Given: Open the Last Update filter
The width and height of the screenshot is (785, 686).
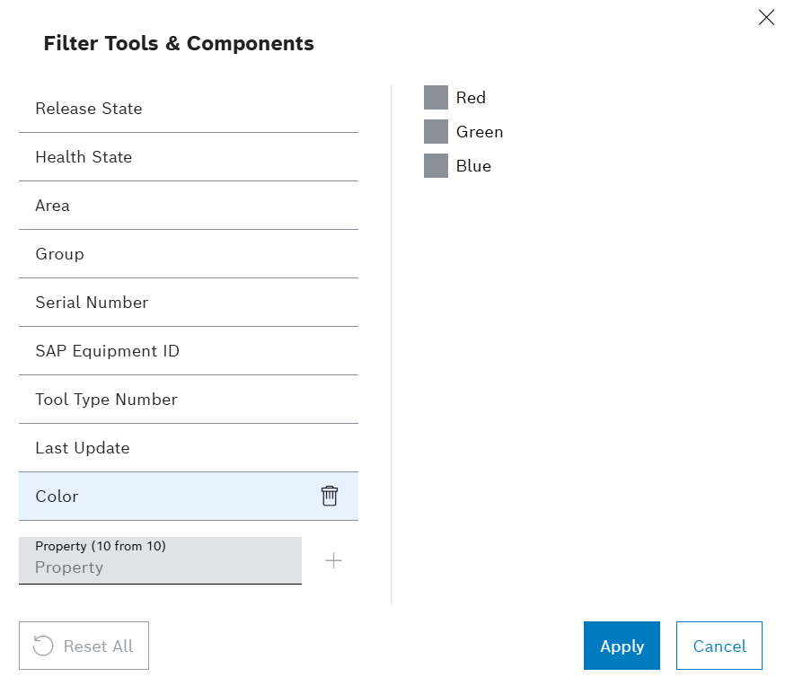Looking at the screenshot, I should pyautogui.click(x=189, y=448).
